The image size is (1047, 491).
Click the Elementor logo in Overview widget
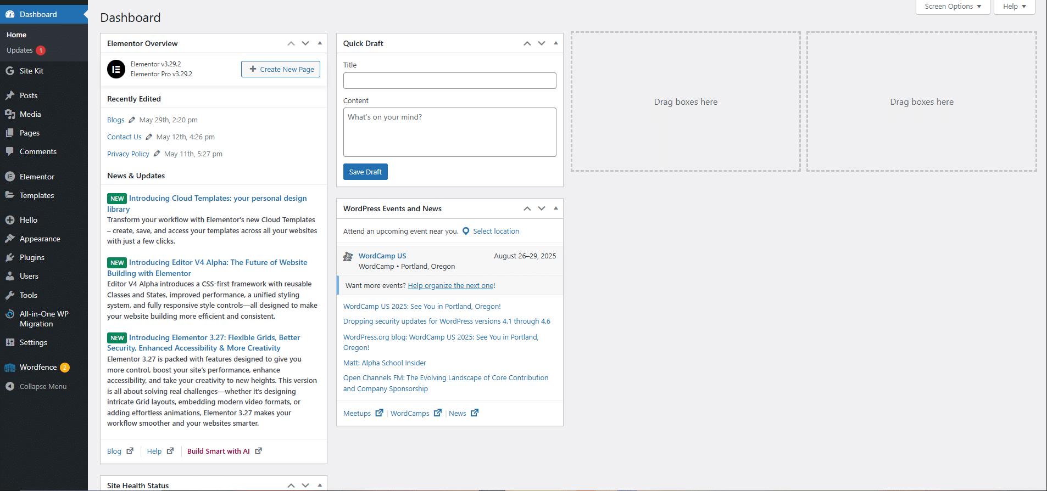coord(116,69)
